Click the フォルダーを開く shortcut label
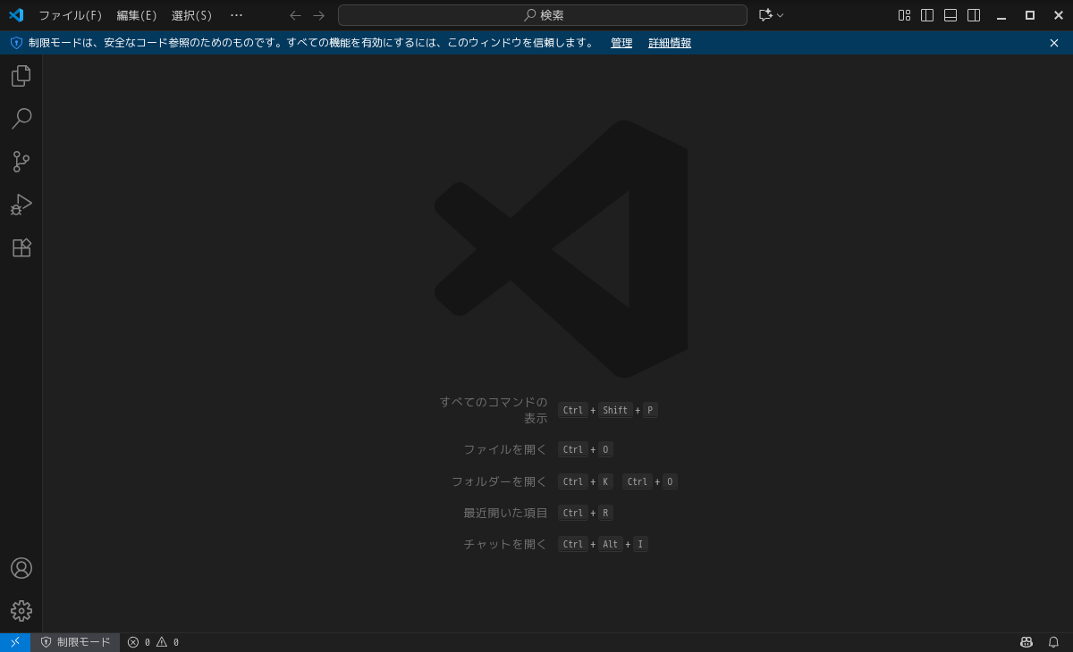This screenshot has height=652, width=1073. point(499,481)
